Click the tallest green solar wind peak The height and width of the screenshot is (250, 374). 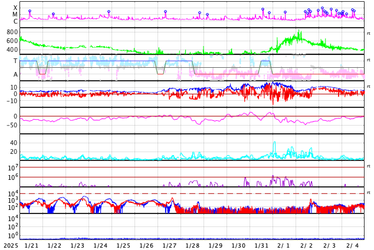point(300,32)
